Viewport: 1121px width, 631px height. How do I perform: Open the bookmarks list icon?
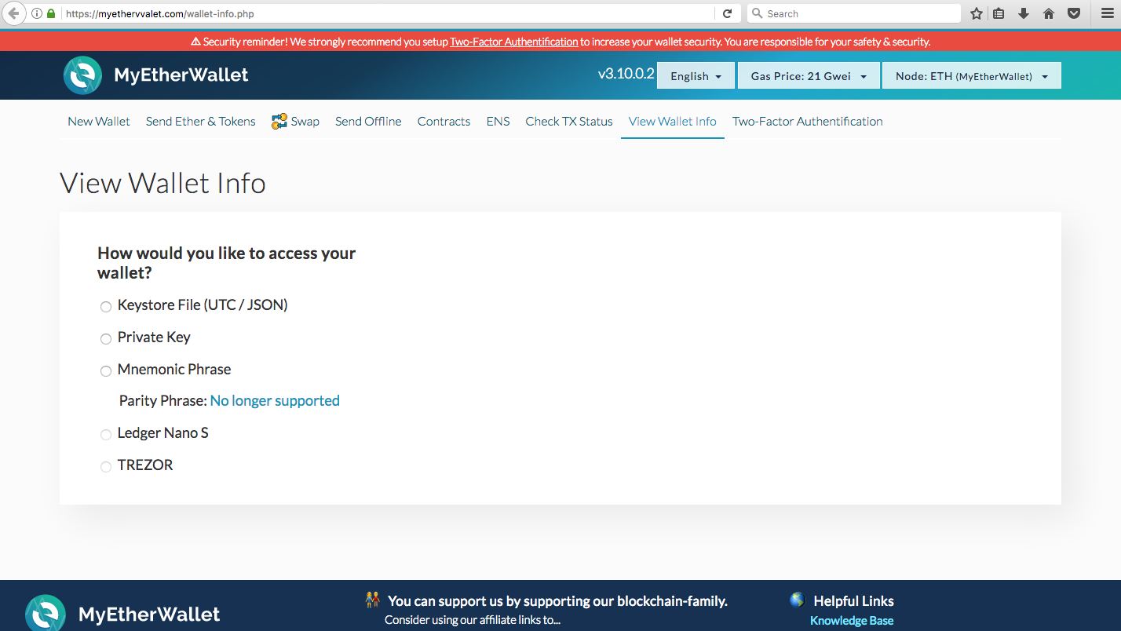[x=999, y=13]
